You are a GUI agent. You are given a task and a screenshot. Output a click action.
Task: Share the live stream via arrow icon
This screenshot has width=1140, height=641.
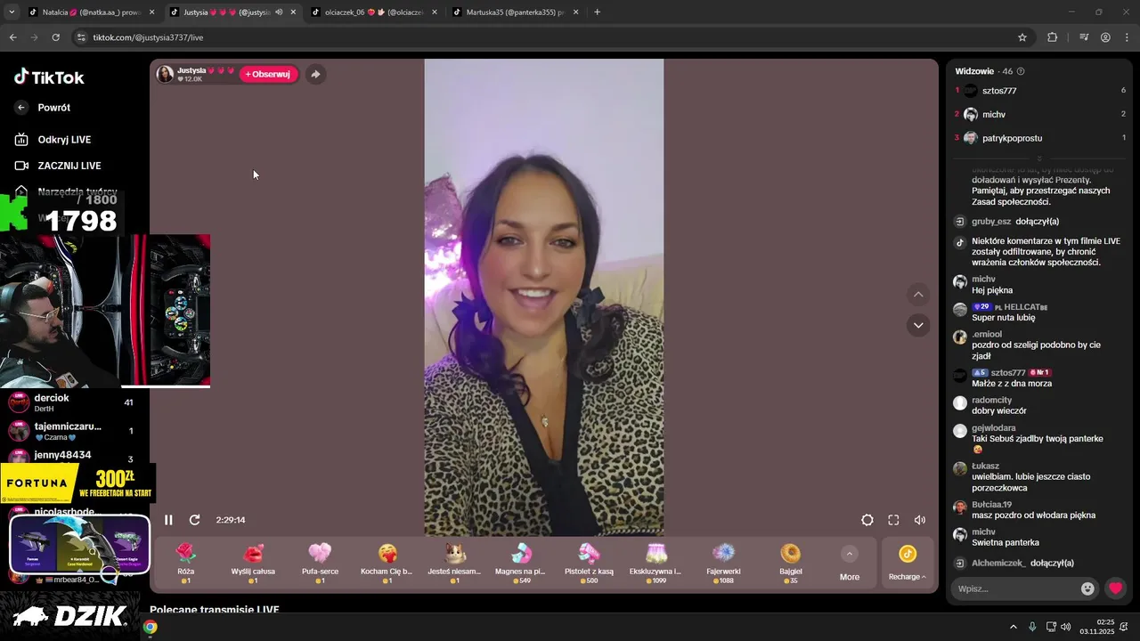point(314,75)
